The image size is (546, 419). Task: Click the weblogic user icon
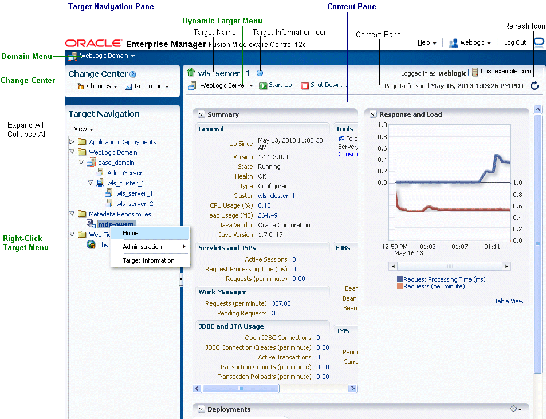[453, 43]
